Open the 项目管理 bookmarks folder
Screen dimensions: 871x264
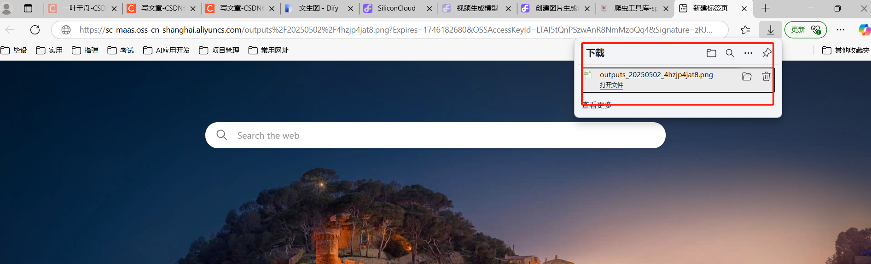pos(219,51)
